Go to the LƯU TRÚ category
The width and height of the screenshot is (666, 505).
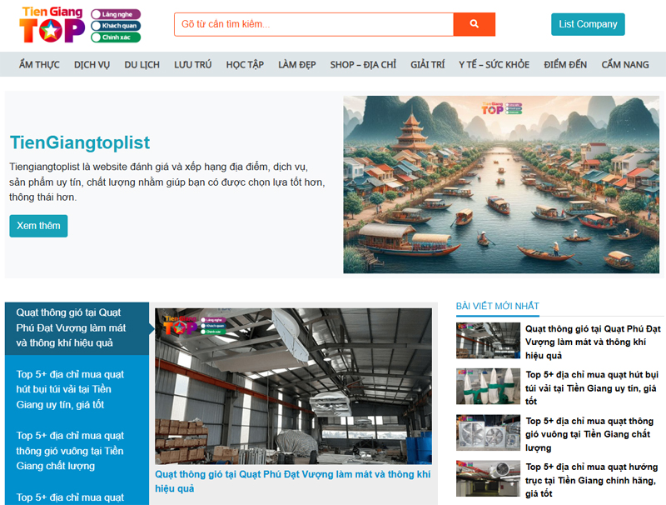192,65
